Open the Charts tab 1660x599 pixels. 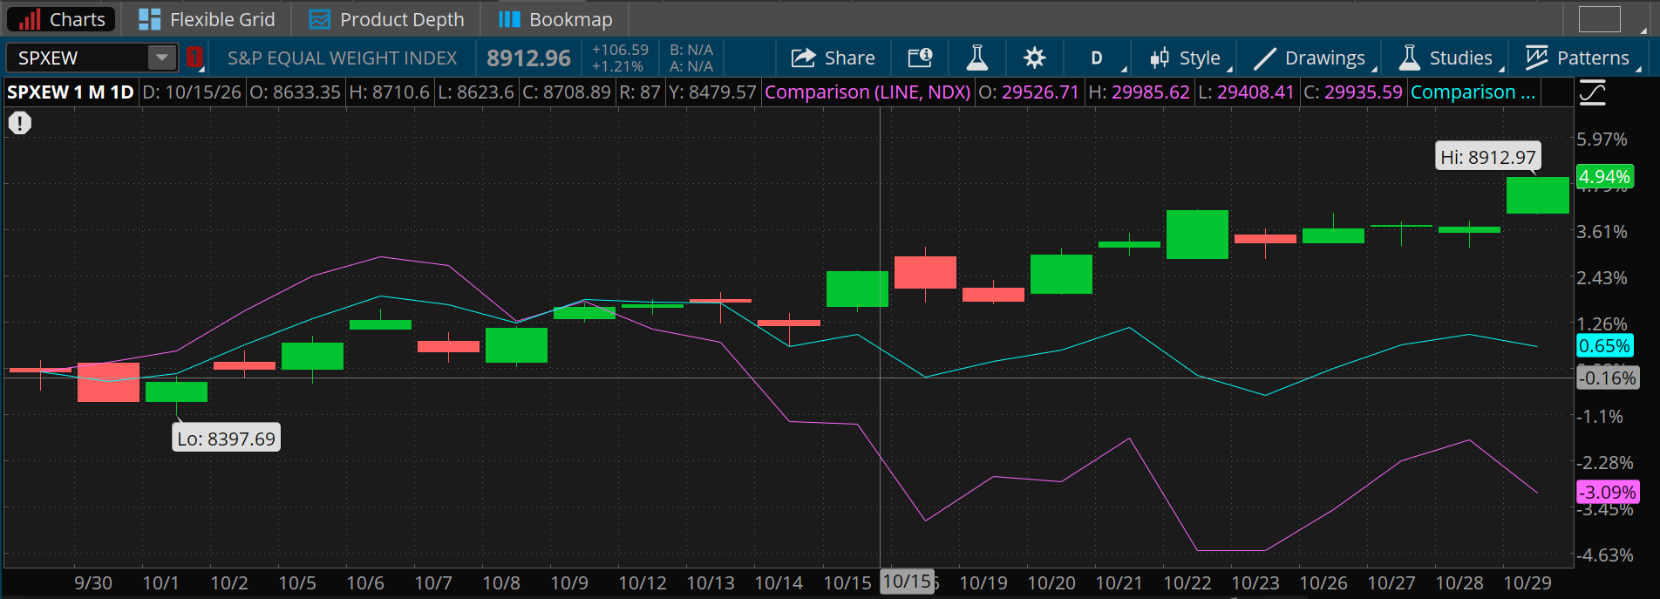coord(61,19)
